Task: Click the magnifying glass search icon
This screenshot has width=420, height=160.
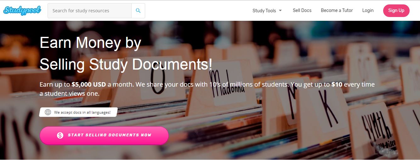Action: 138,11
